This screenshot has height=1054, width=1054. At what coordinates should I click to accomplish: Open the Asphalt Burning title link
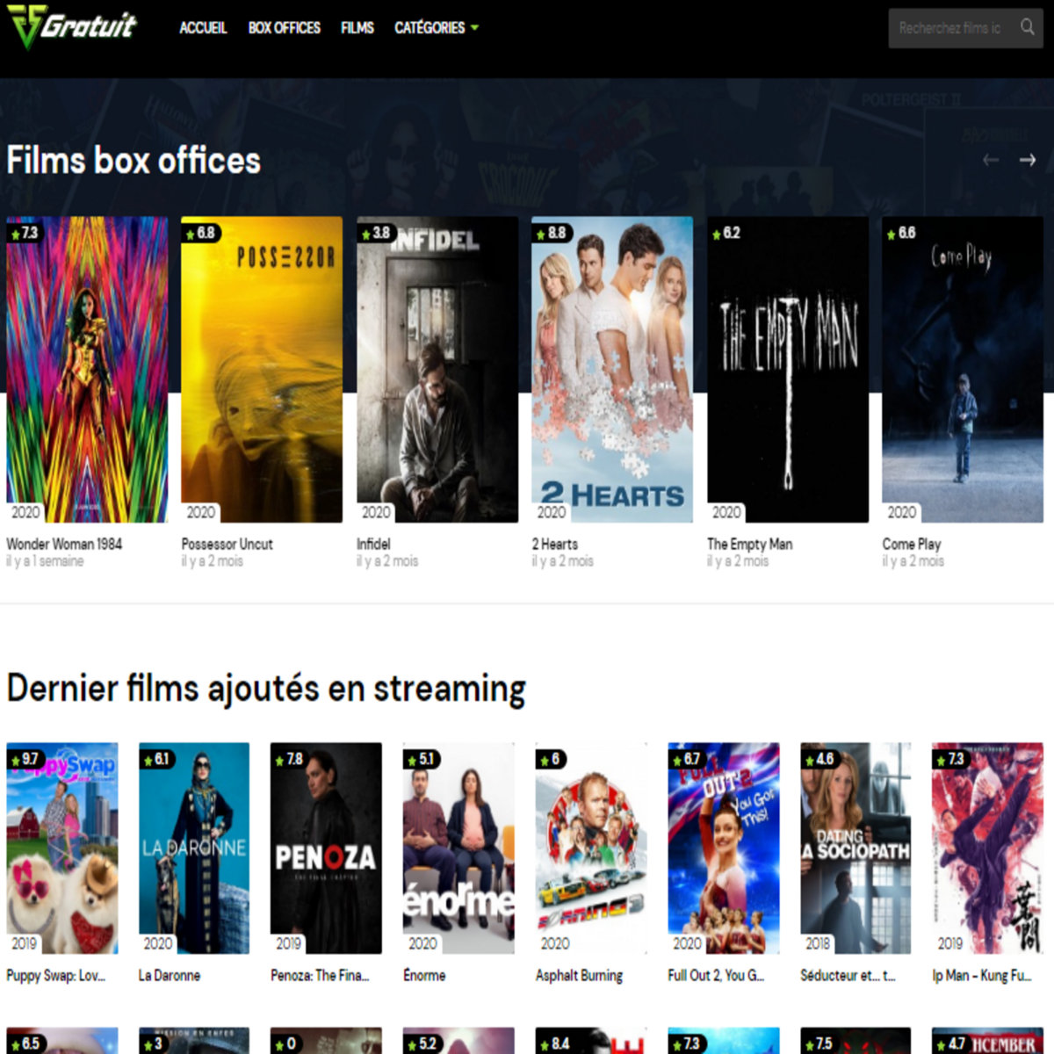tap(579, 975)
